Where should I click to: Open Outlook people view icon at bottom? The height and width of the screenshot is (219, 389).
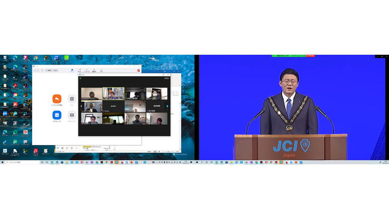[x=67, y=148]
